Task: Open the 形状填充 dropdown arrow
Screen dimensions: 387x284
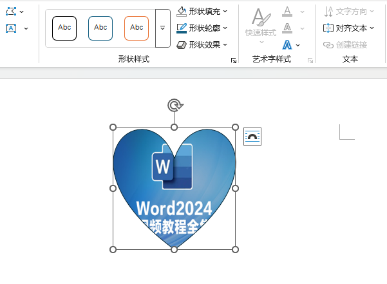Action: (225, 11)
